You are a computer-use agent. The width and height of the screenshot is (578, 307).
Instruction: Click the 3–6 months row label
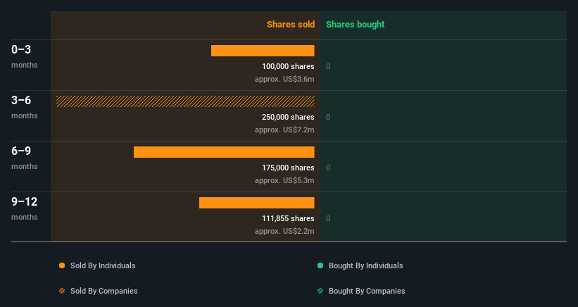25,107
